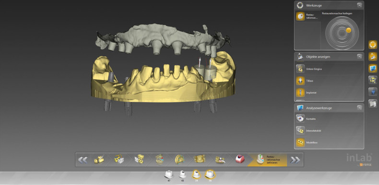Enable the Intensitätsbild analysis tool
Viewport: 379px width, 185px height.
tap(330, 130)
